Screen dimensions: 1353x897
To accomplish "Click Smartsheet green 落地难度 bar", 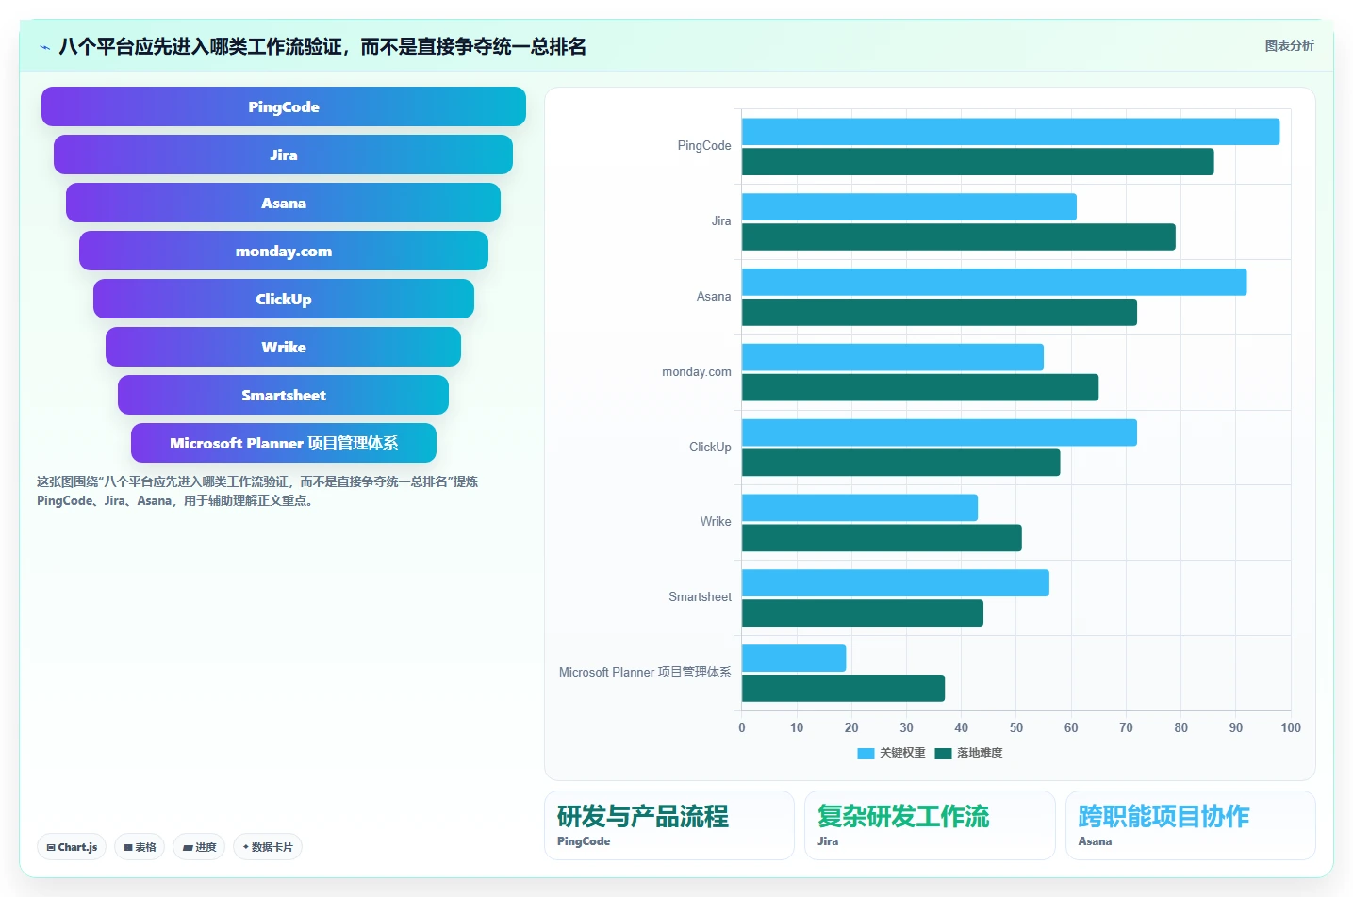I will point(863,613).
